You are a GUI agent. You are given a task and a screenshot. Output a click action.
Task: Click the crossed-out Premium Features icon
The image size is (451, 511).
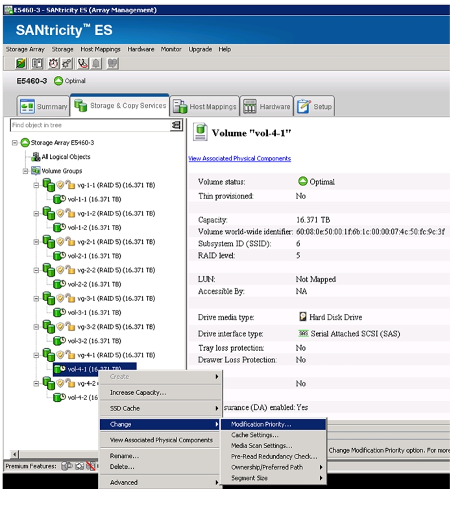(x=91, y=466)
